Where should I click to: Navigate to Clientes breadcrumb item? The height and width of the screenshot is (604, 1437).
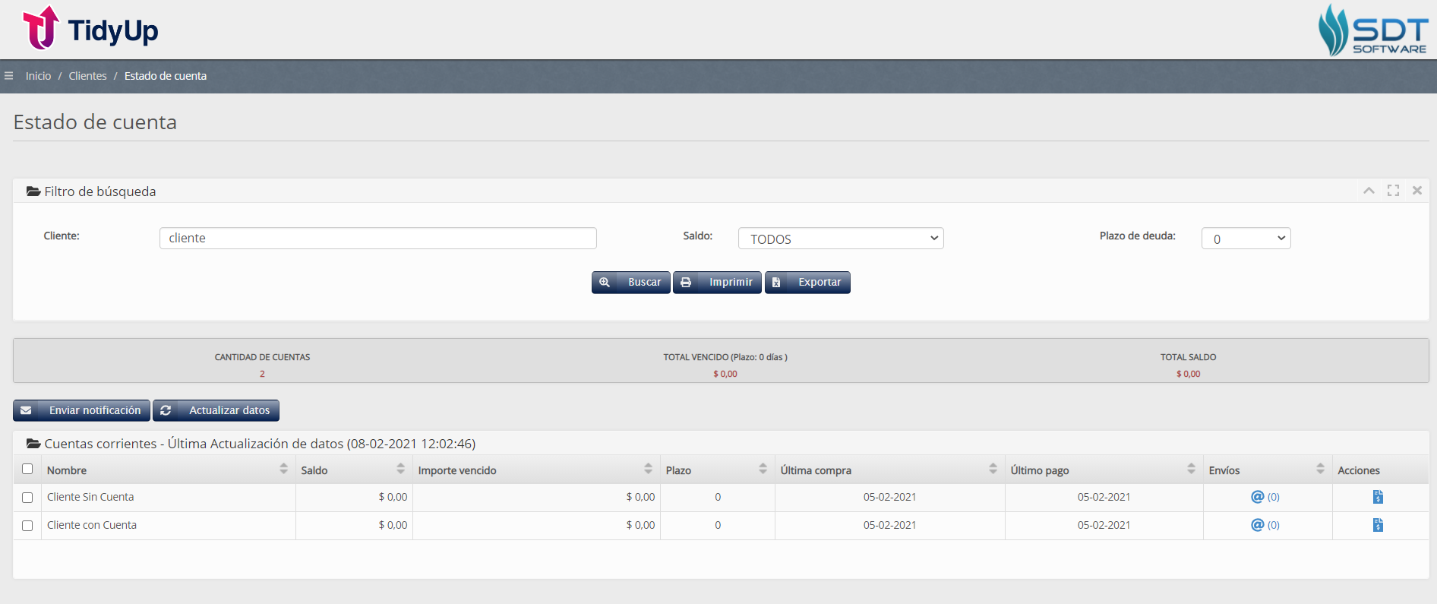click(87, 76)
